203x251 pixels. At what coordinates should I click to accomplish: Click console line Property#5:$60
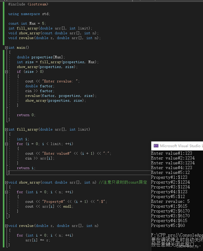pyautogui.click(x=168, y=226)
